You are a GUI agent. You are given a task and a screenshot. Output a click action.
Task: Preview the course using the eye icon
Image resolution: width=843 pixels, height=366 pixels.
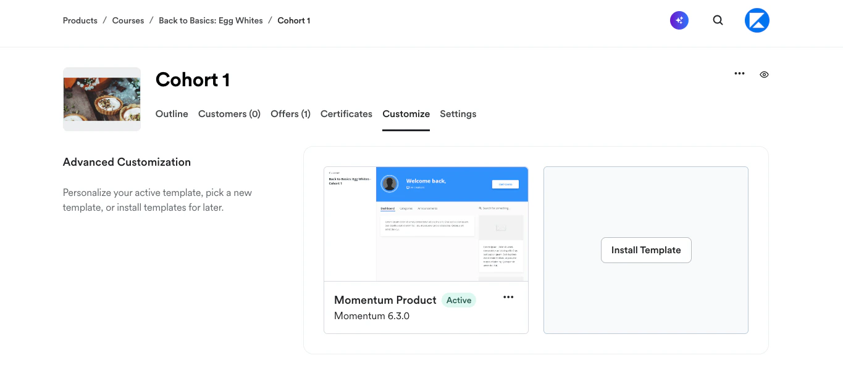click(764, 74)
